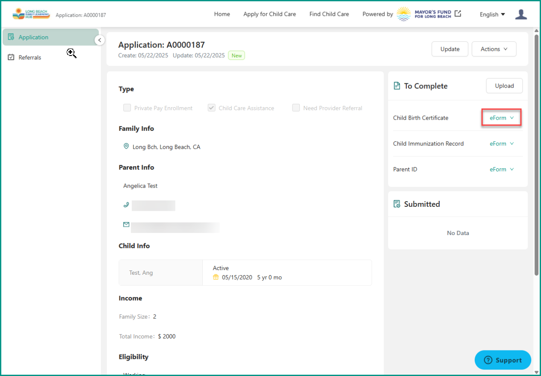Click Application: A0000187 text in top header
541x376 pixels.
pyautogui.click(x=81, y=15)
